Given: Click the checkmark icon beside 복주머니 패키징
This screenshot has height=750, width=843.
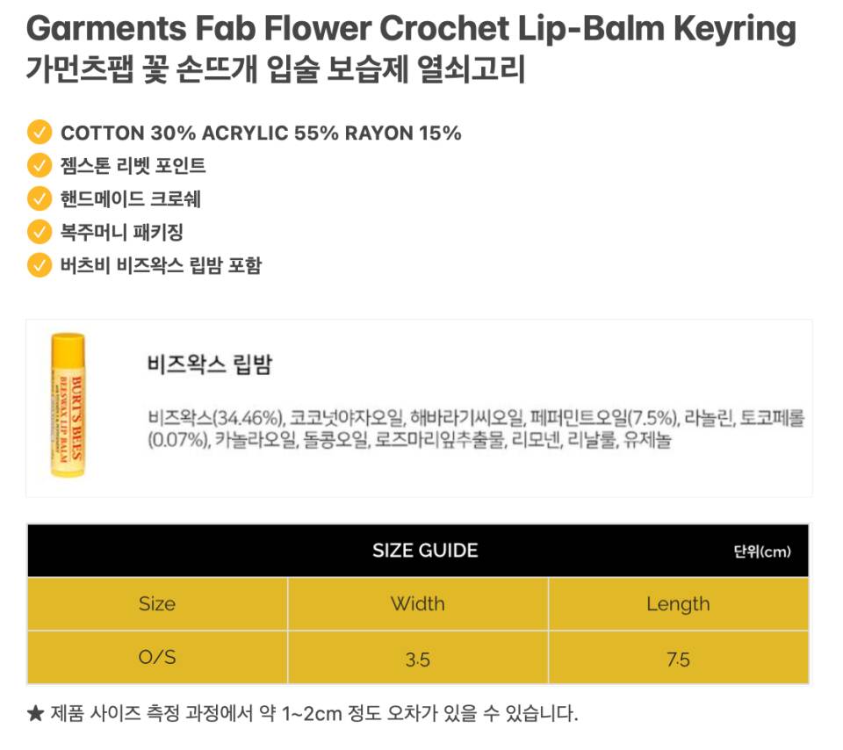Looking at the screenshot, I should [40, 232].
